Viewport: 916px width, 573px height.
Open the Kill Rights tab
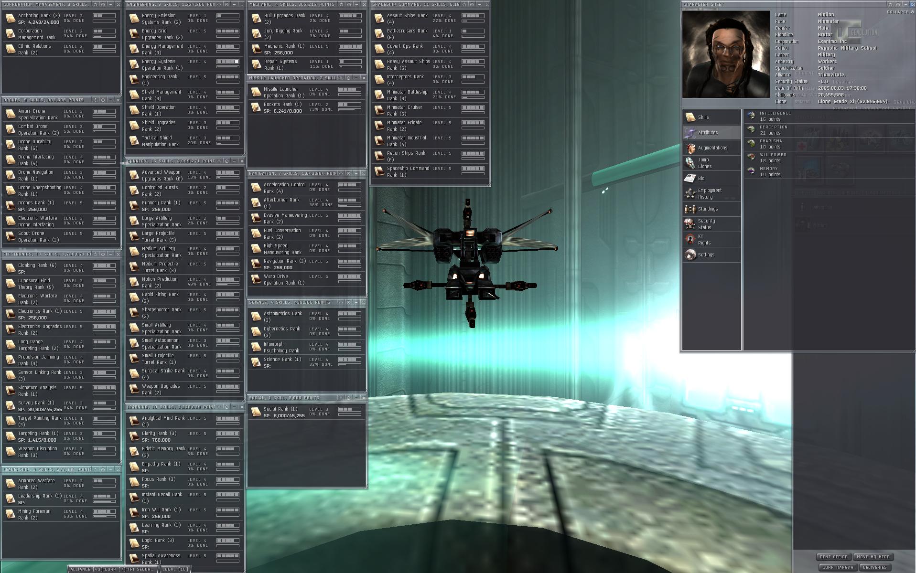click(x=711, y=239)
